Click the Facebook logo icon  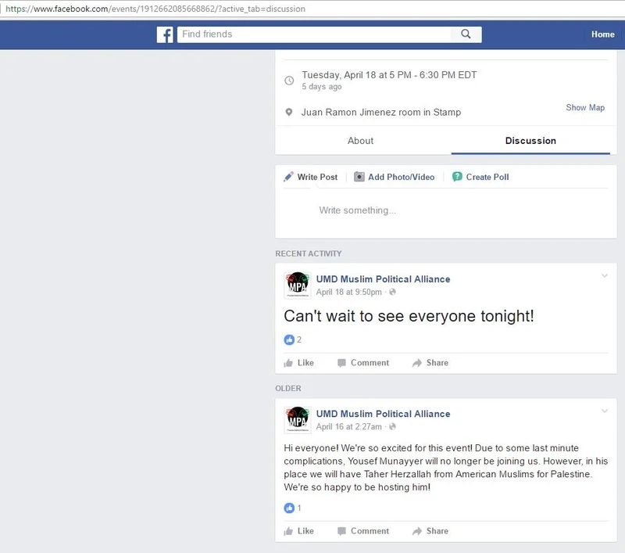165,34
